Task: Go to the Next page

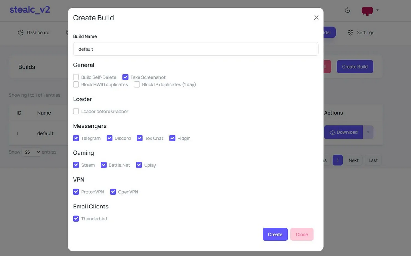Action: tap(353, 160)
